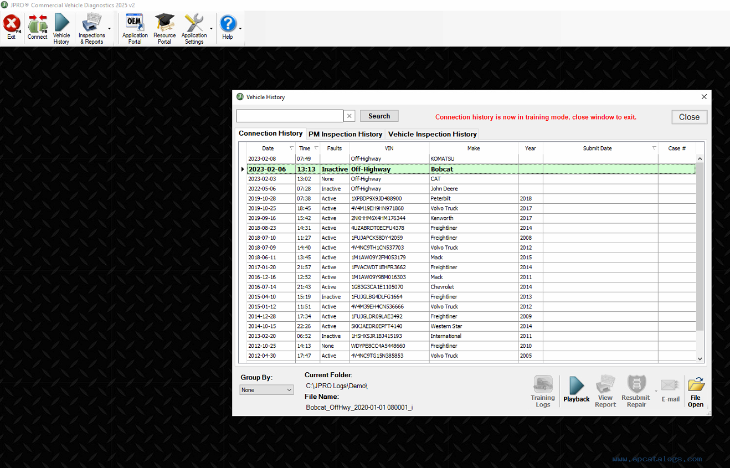
Task: Open the Submit Date column filter arrow
Action: click(654, 148)
